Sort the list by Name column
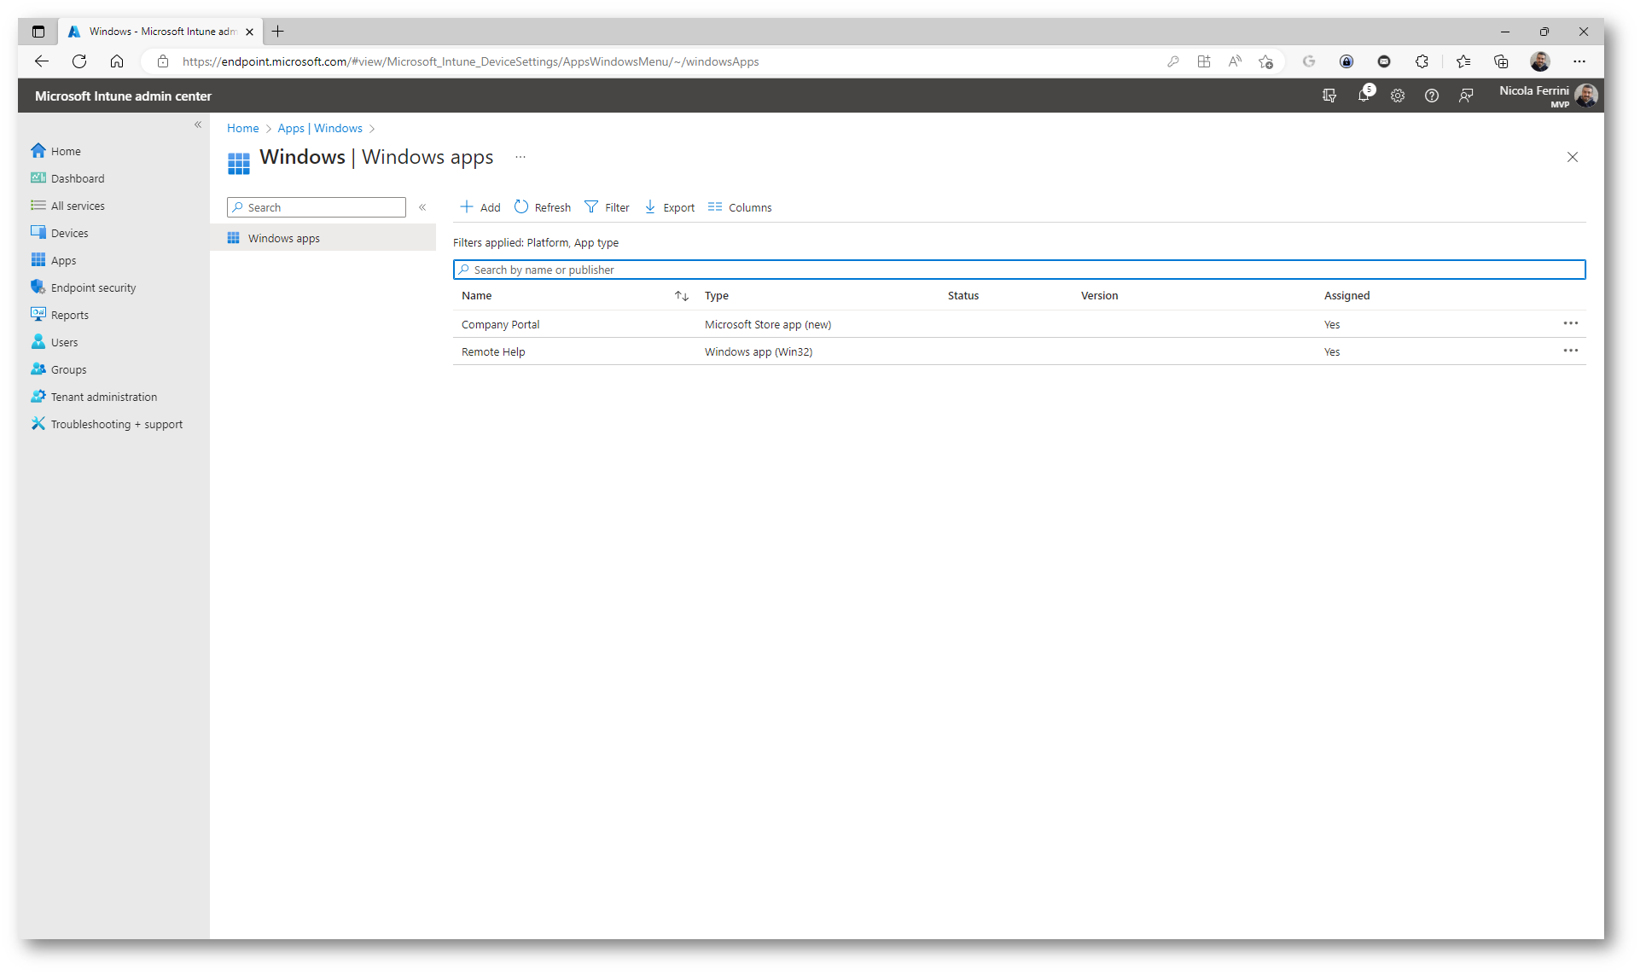This screenshot has height=975, width=1640. point(681,296)
